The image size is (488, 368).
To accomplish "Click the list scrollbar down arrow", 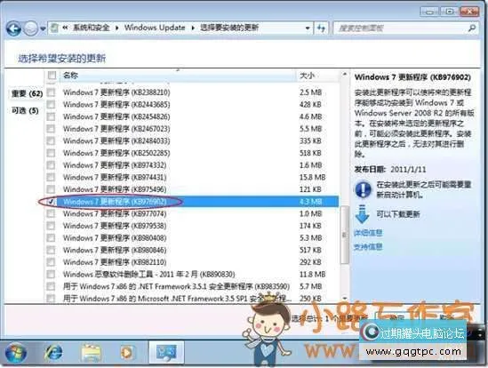I will tap(345, 298).
